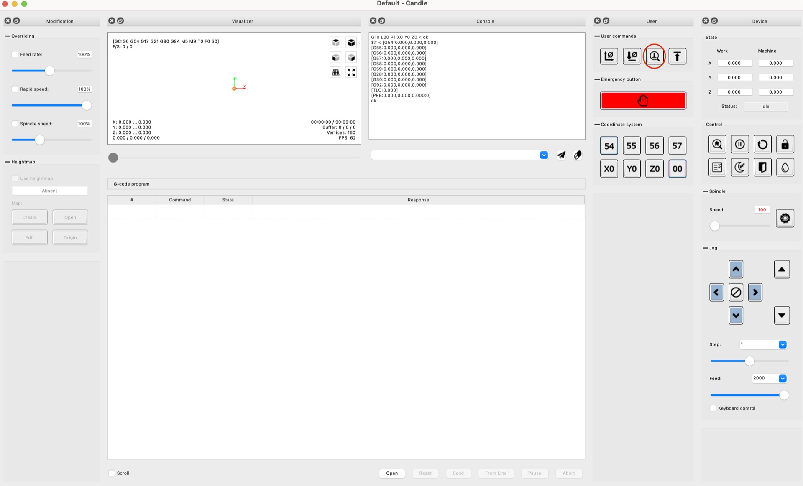Click the paper plane send icon in Console
The width and height of the screenshot is (803, 486).
(x=561, y=155)
